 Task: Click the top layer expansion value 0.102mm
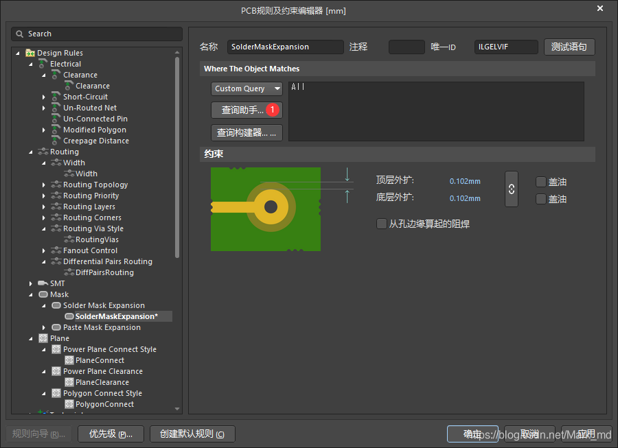tap(465, 181)
